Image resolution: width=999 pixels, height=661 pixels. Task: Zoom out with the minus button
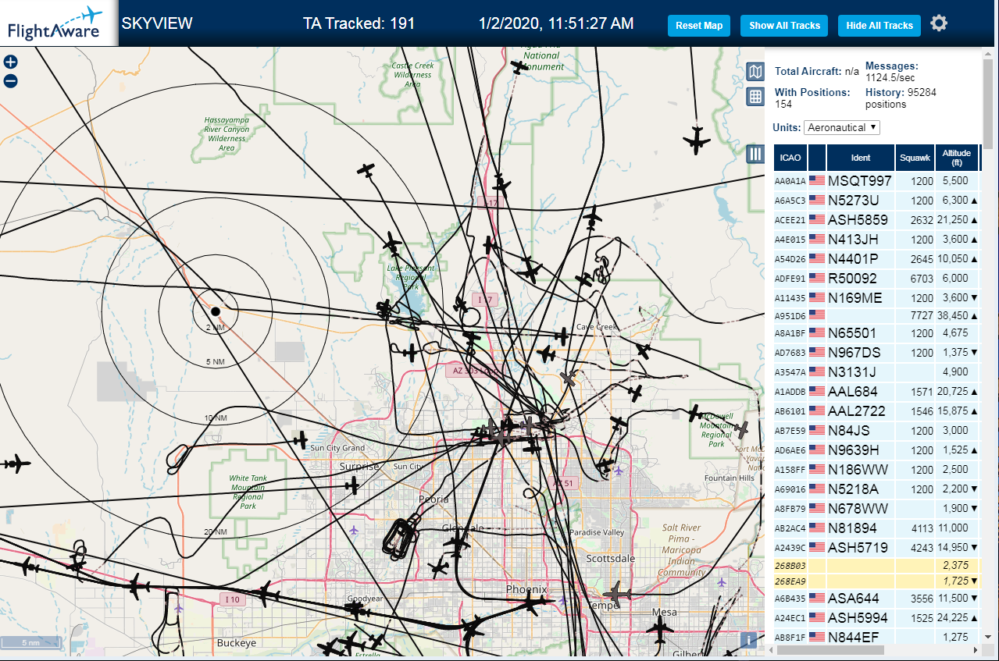(x=11, y=81)
